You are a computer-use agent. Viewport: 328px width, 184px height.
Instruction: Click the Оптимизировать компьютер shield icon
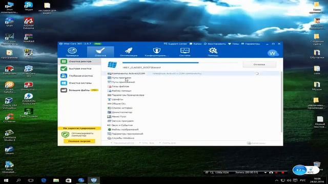point(65,134)
